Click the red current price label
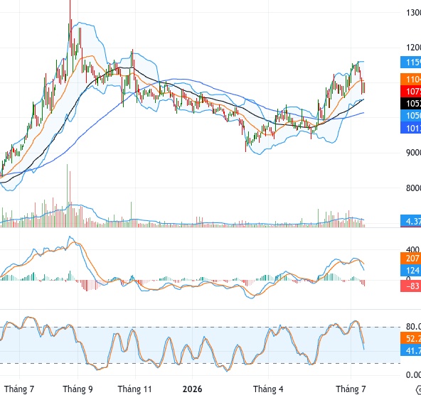The width and height of the screenshot is (421, 395). tap(410, 92)
